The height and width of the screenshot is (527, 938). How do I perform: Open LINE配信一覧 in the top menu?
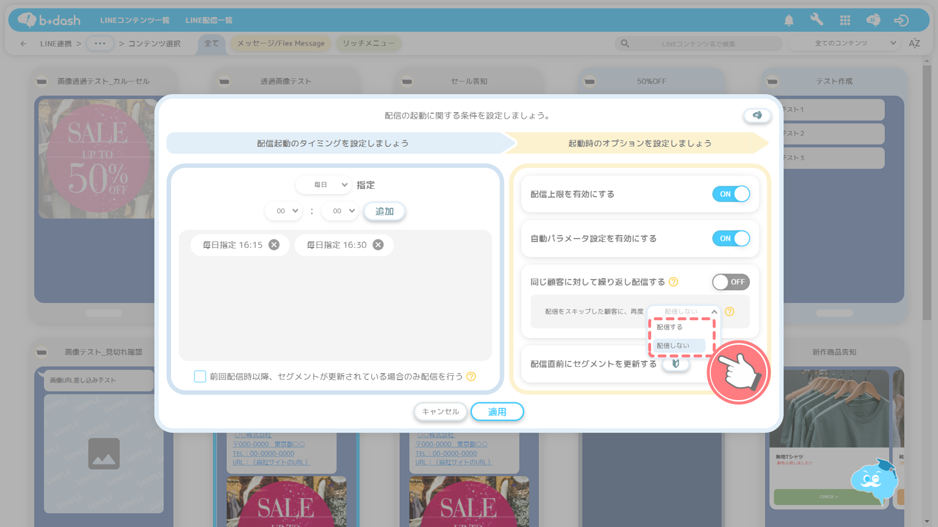pyautogui.click(x=209, y=20)
